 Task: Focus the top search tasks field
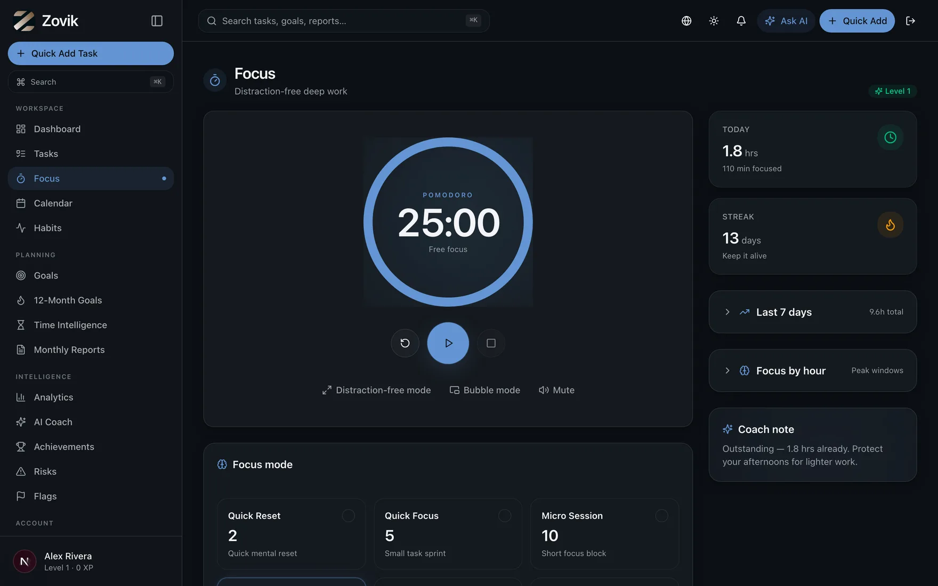344,21
